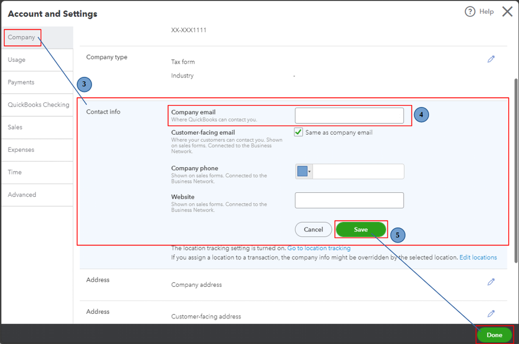The image size is (519, 344).
Task: Click the settings vertical scrollbar
Action: (516, 170)
